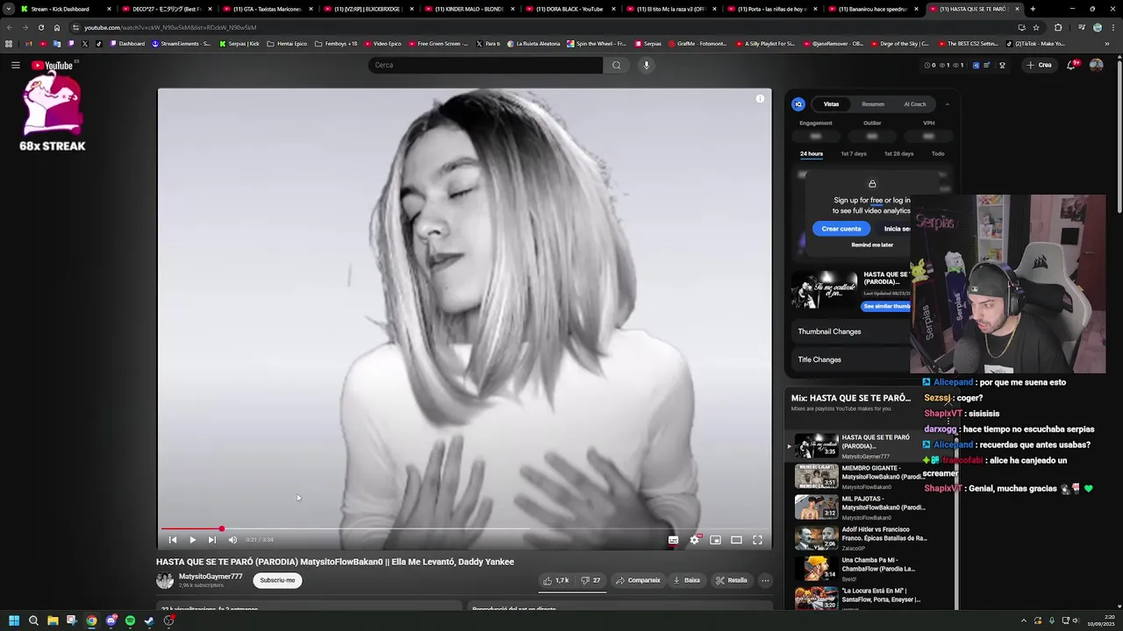
Task: Open the account avatar menu
Action: (1096, 65)
